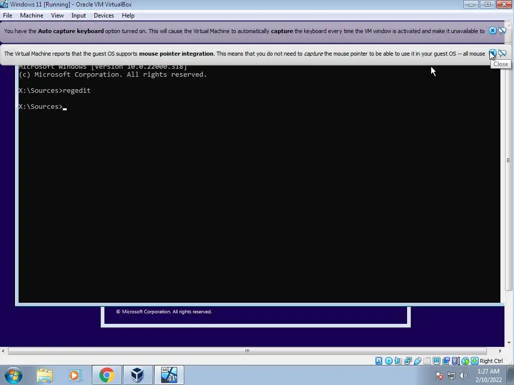Open the volume speaker tray icon
Screen dimensions: 514x385
pos(463,375)
